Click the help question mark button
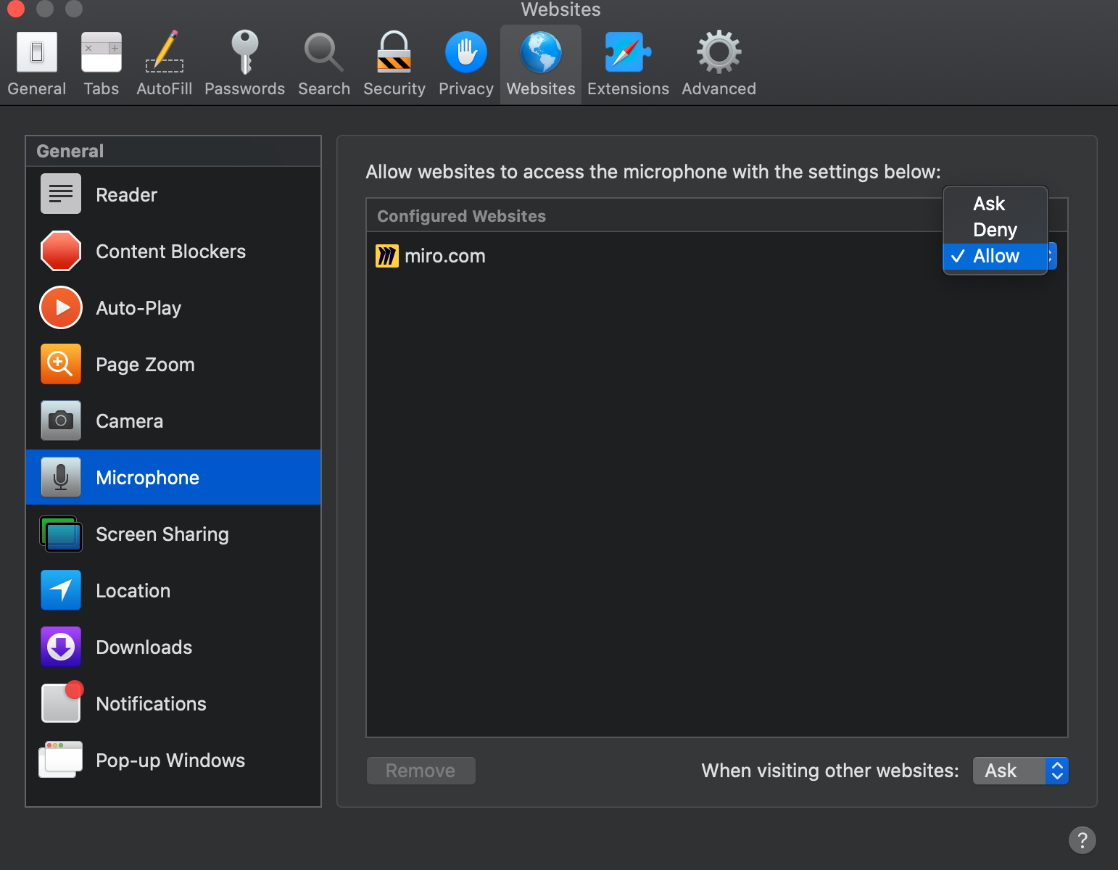The height and width of the screenshot is (870, 1118). (x=1082, y=840)
